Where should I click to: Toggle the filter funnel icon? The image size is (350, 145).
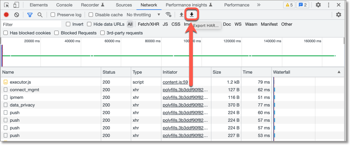pos(30,15)
